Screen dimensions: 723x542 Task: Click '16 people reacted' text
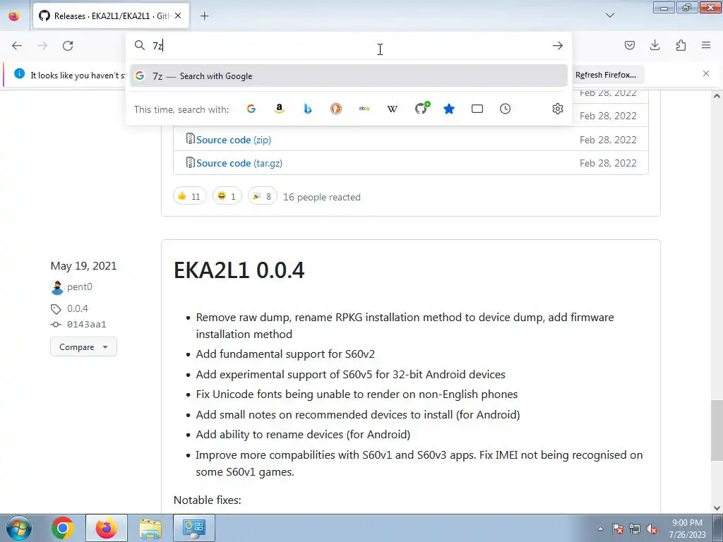click(x=322, y=197)
